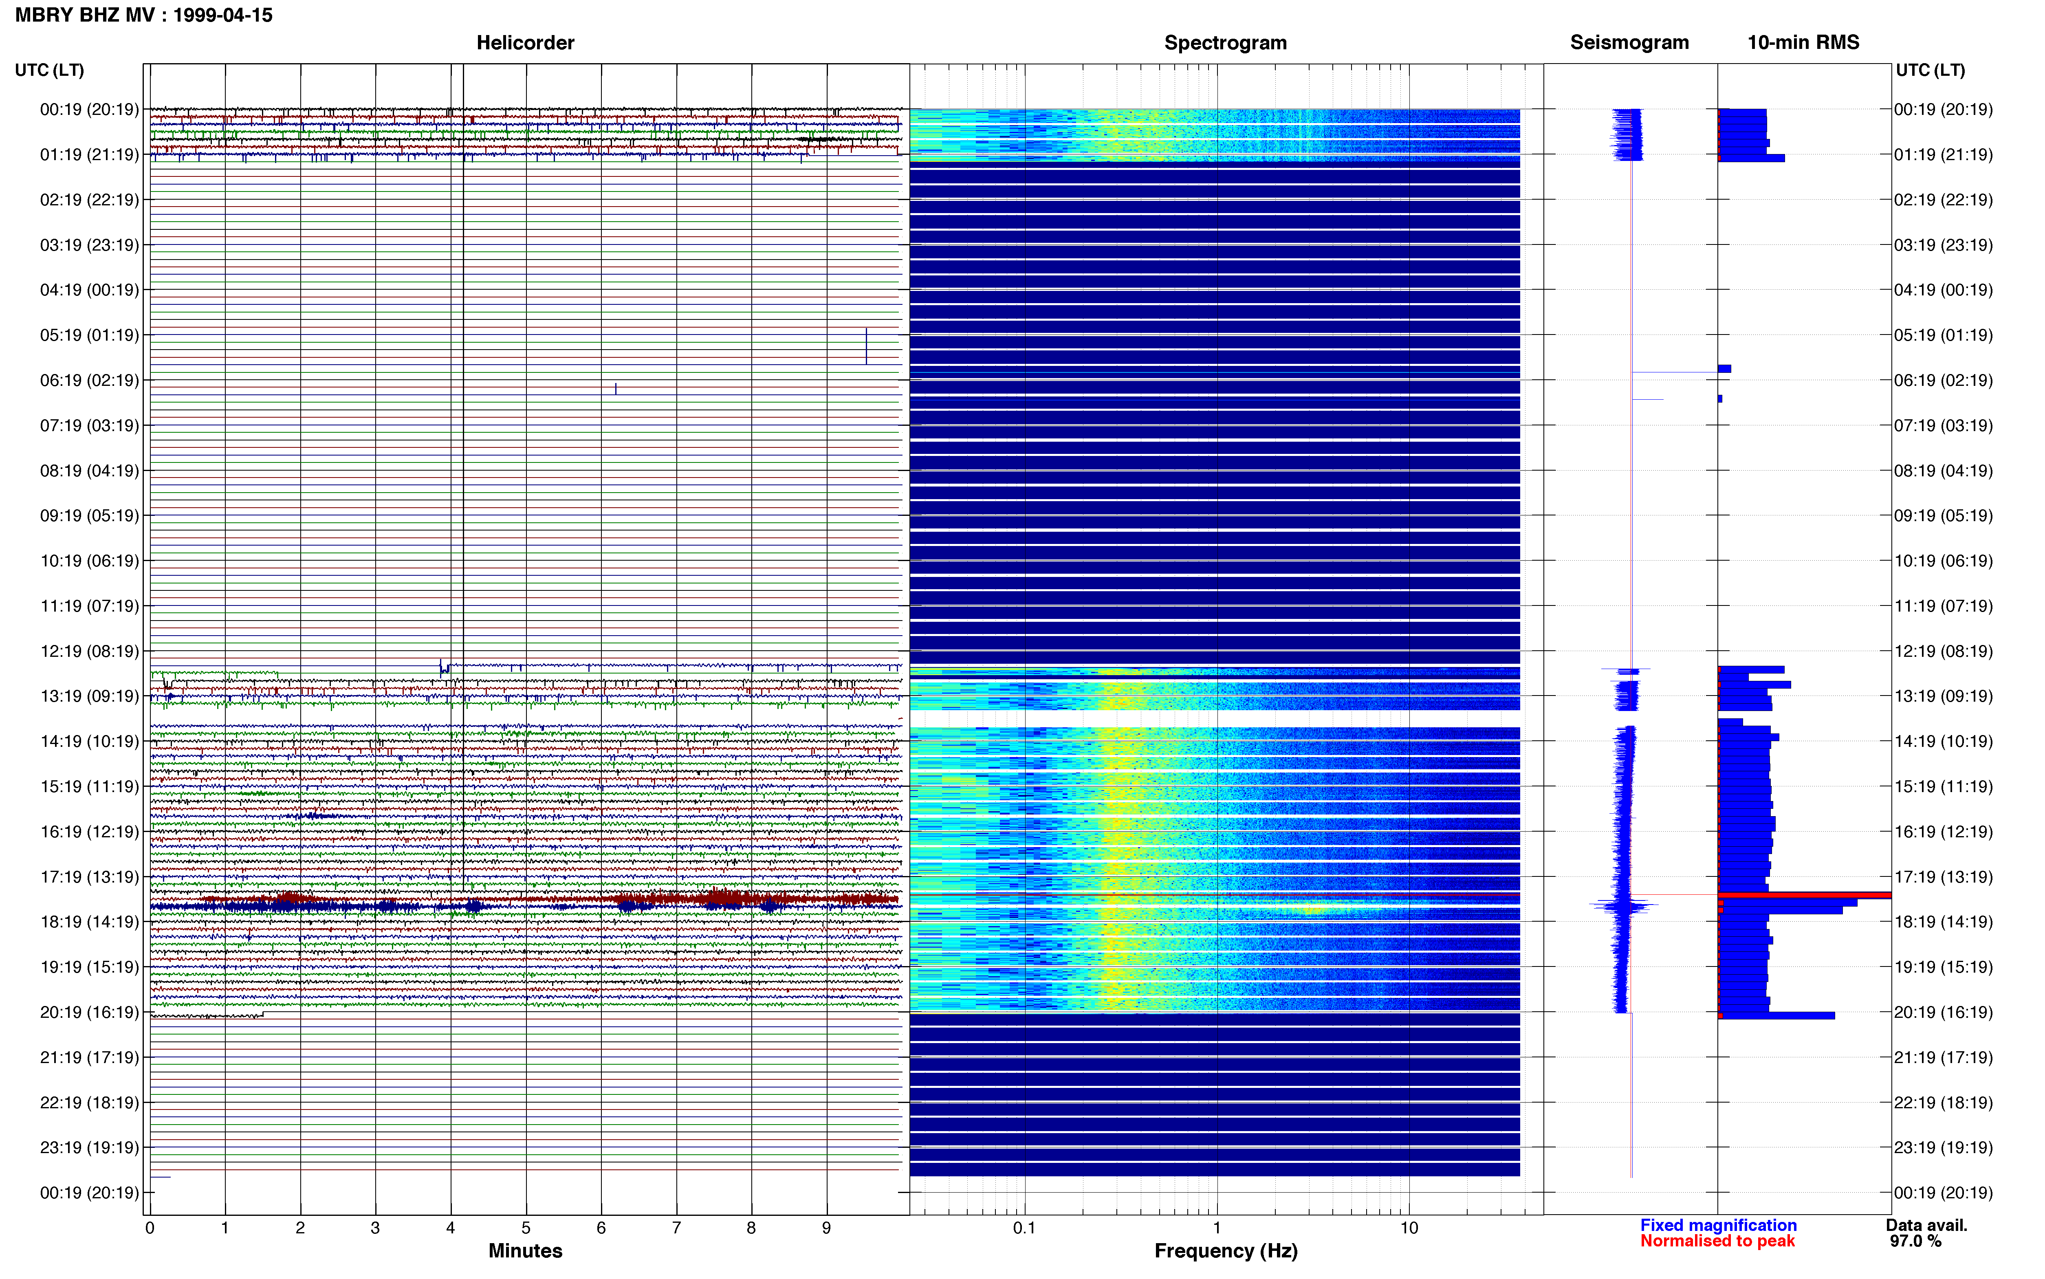Click the "UTC (LT)" label beside the Helicorder
Screen dimensions: 2045x1279
click(50, 70)
